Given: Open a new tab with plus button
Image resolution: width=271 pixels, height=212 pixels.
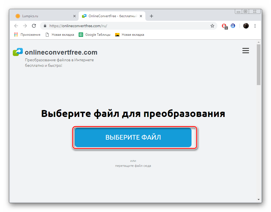Looking at the screenshot, I should 151,16.
